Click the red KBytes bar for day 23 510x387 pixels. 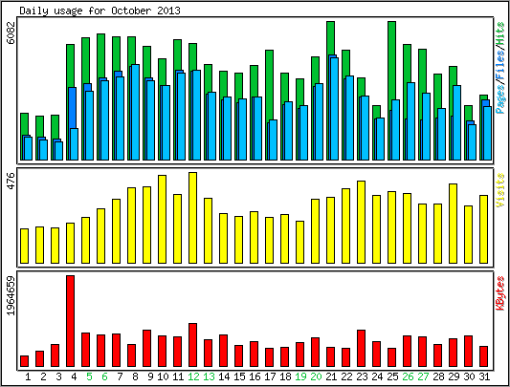362,349
